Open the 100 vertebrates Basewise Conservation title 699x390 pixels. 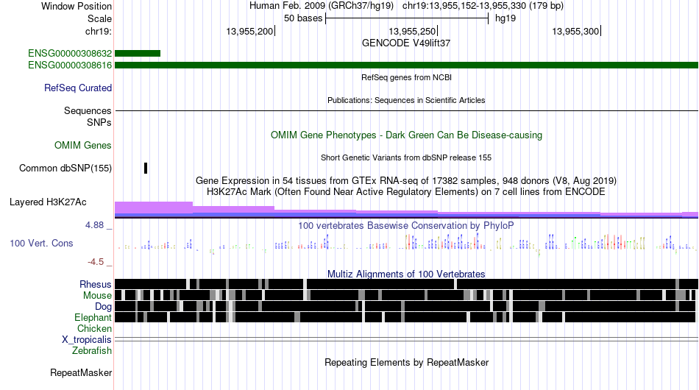tap(406, 225)
